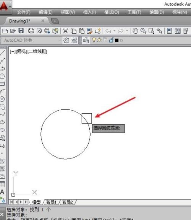Click the Match Properties brush icon
The width and height of the screenshot is (191, 220).
pos(89,31)
